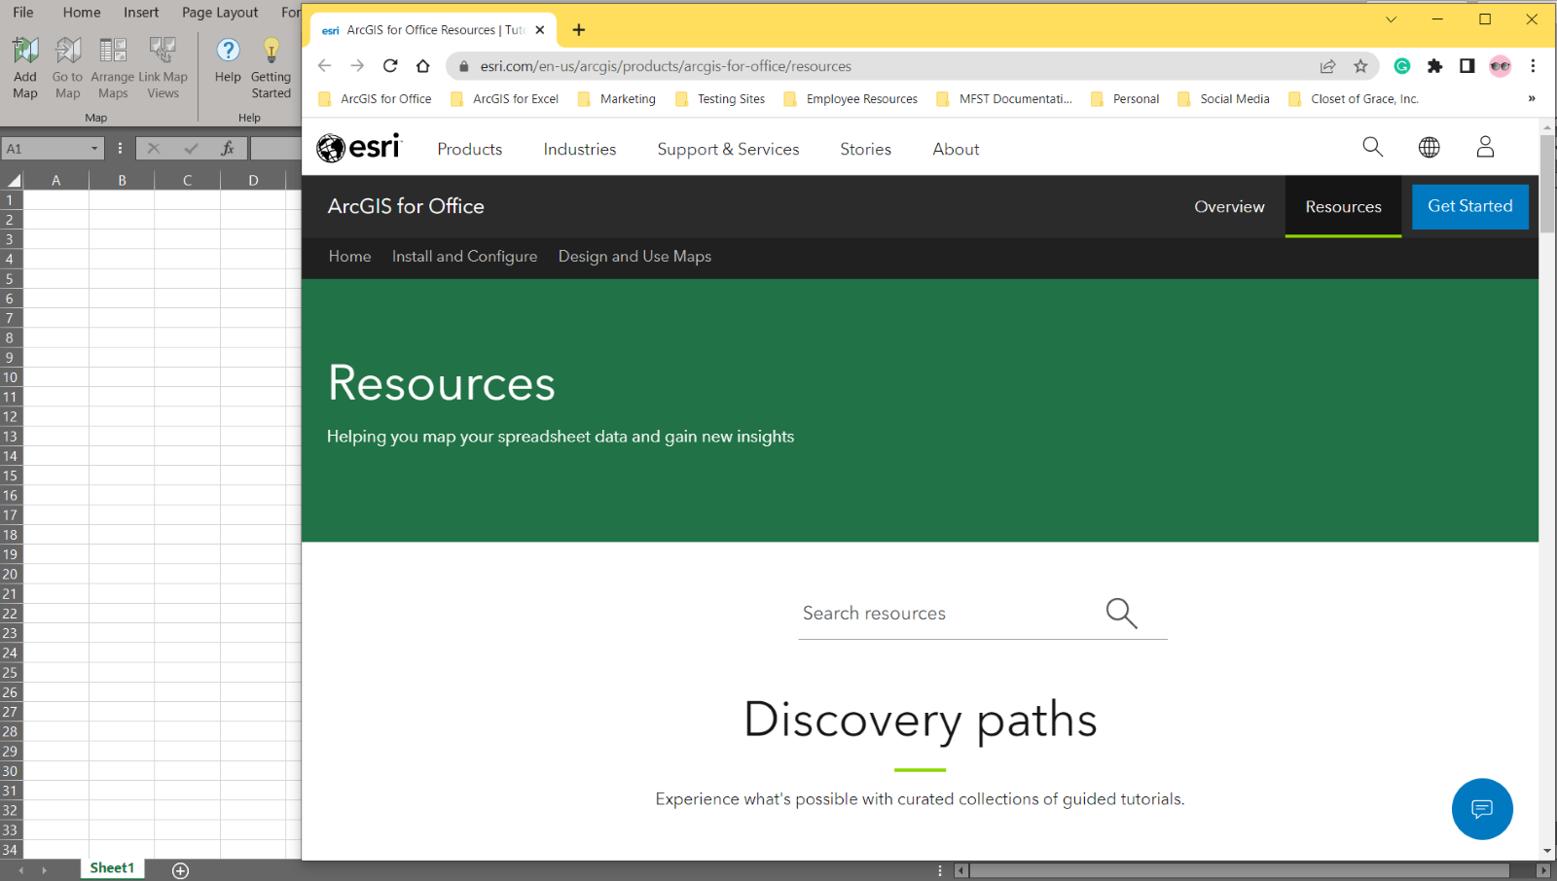
Task: Bookmark this page with the star icon
Action: [1360, 66]
